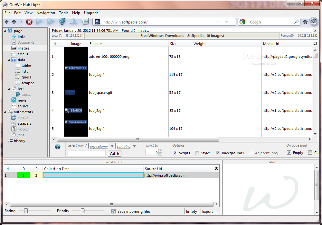The height and width of the screenshot is (225, 322).
Task: Select links in the sidebar
Action: (21, 37)
